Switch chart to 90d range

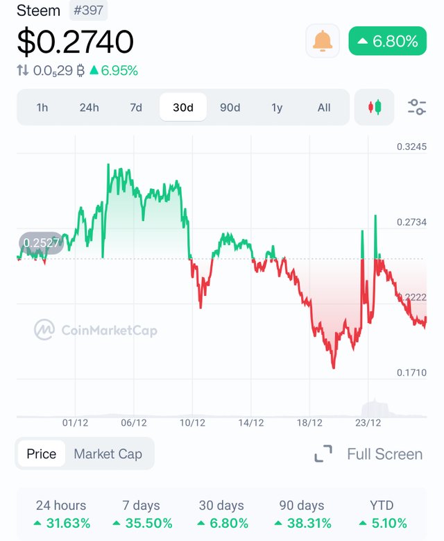pos(230,108)
